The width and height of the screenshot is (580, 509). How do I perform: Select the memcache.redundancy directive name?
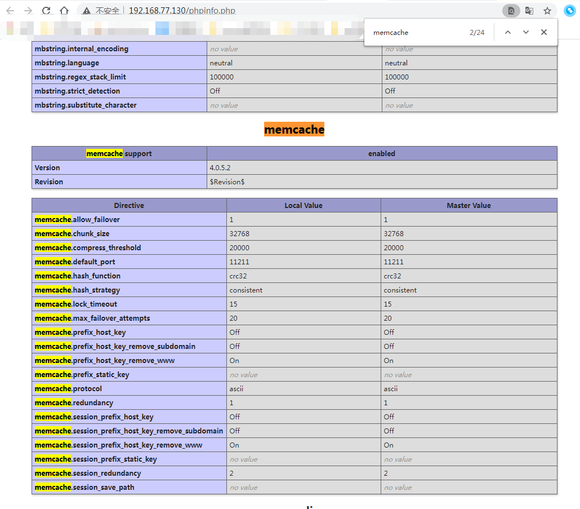74,402
